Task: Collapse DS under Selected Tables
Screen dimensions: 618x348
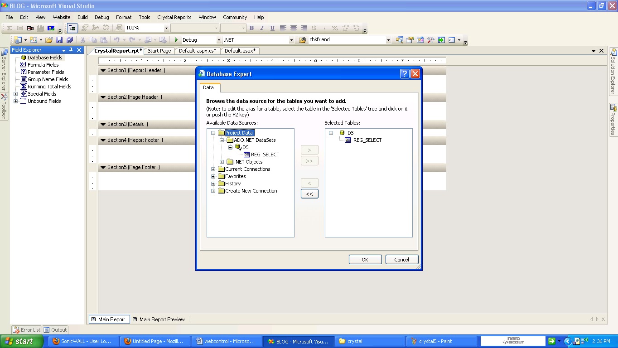Action: 331,133
